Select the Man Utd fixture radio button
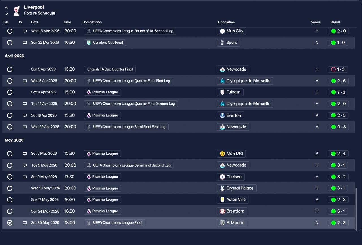Viewport: 362px width, 245px height. click(10, 154)
